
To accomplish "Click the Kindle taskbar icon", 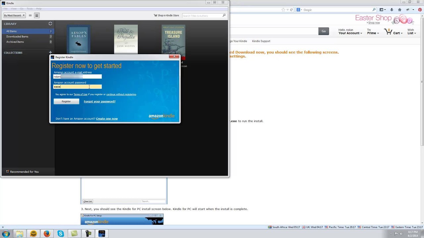I will point(102,234).
